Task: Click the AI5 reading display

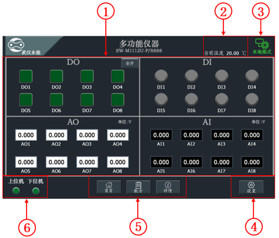Action: click(x=161, y=162)
